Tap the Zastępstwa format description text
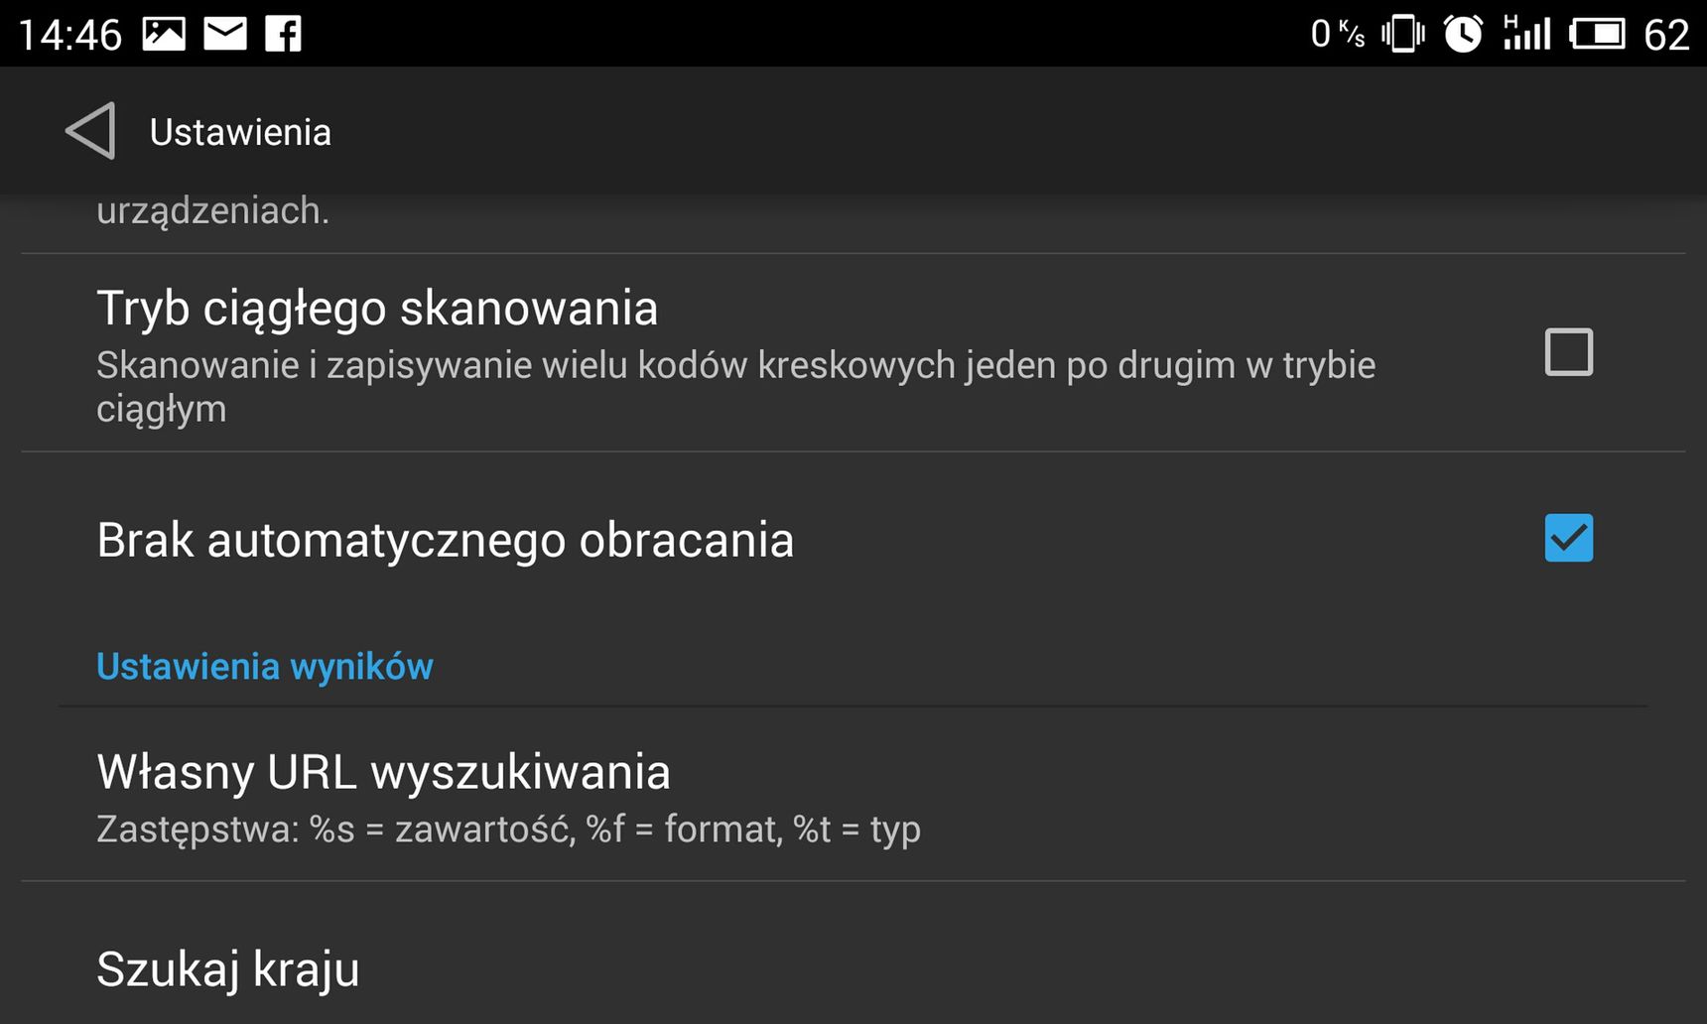The image size is (1707, 1024). (508, 830)
